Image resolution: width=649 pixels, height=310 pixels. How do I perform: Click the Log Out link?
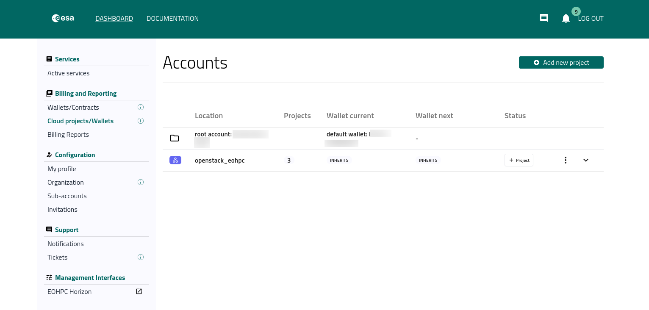pos(591,19)
